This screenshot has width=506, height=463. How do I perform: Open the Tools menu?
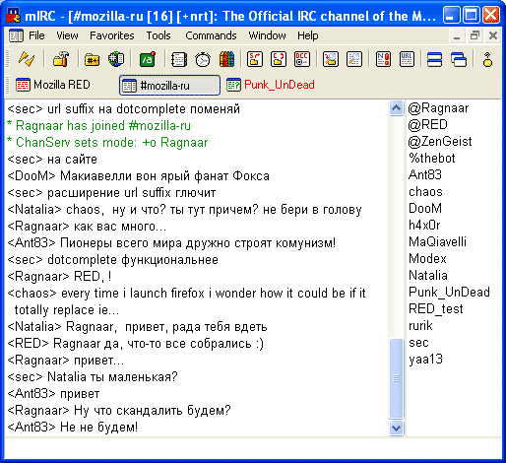pos(158,35)
